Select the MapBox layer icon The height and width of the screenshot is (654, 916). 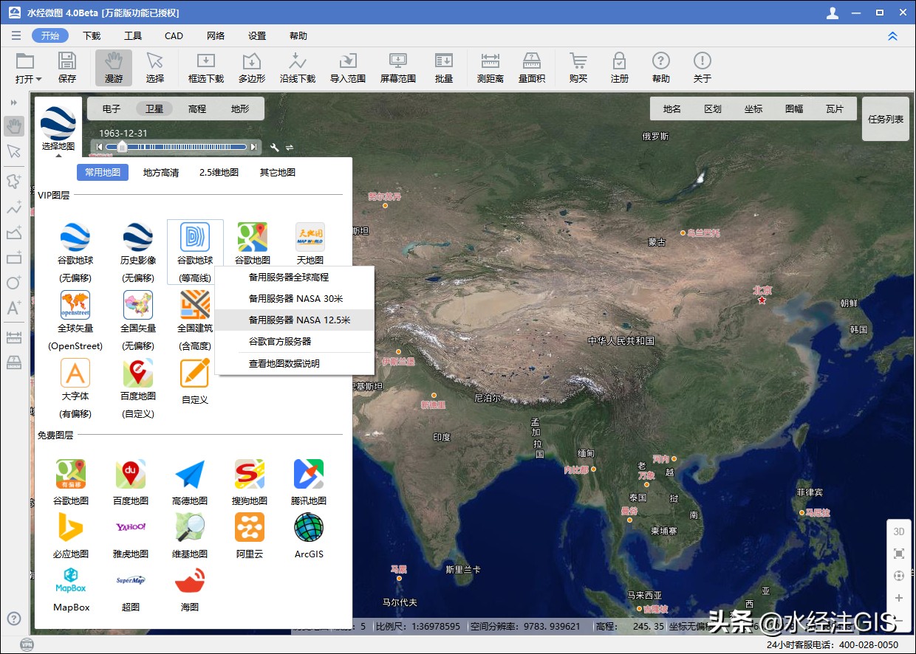pyautogui.click(x=71, y=580)
